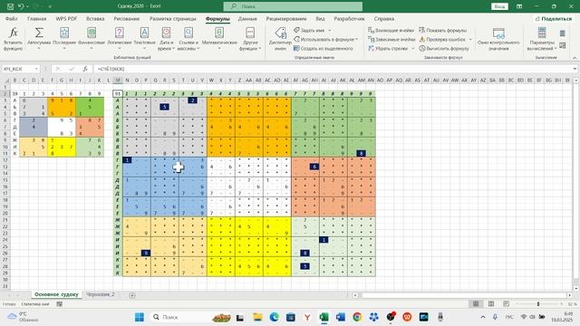Open Text functions library

tap(144, 38)
